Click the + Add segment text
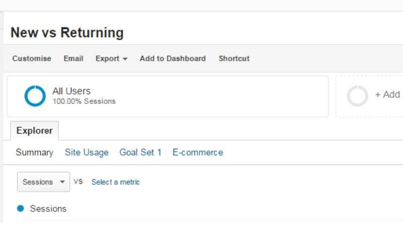The image size is (403, 226). click(387, 94)
